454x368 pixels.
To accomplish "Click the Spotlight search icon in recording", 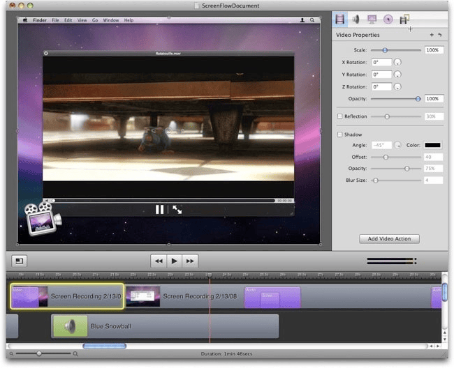I will click(x=312, y=20).
